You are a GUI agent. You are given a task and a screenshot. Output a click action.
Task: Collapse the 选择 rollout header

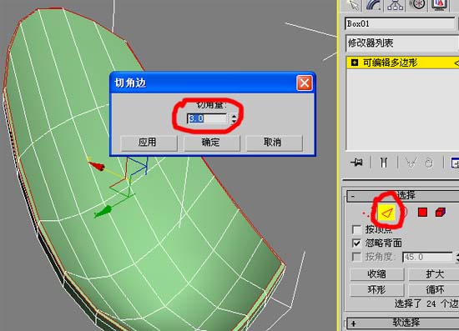point(403,196)
